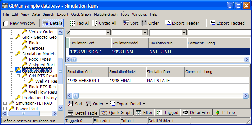Open the Edit menu
The image size is (252, 125).
click(x=15, y=14)
